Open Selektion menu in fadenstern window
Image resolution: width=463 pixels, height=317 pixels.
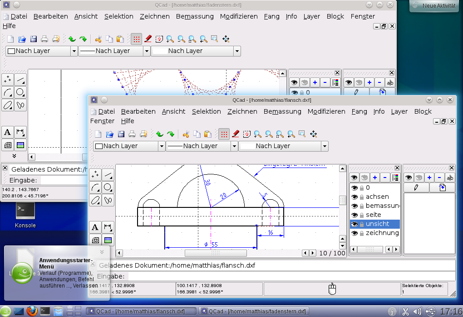(x=119, y=16)
